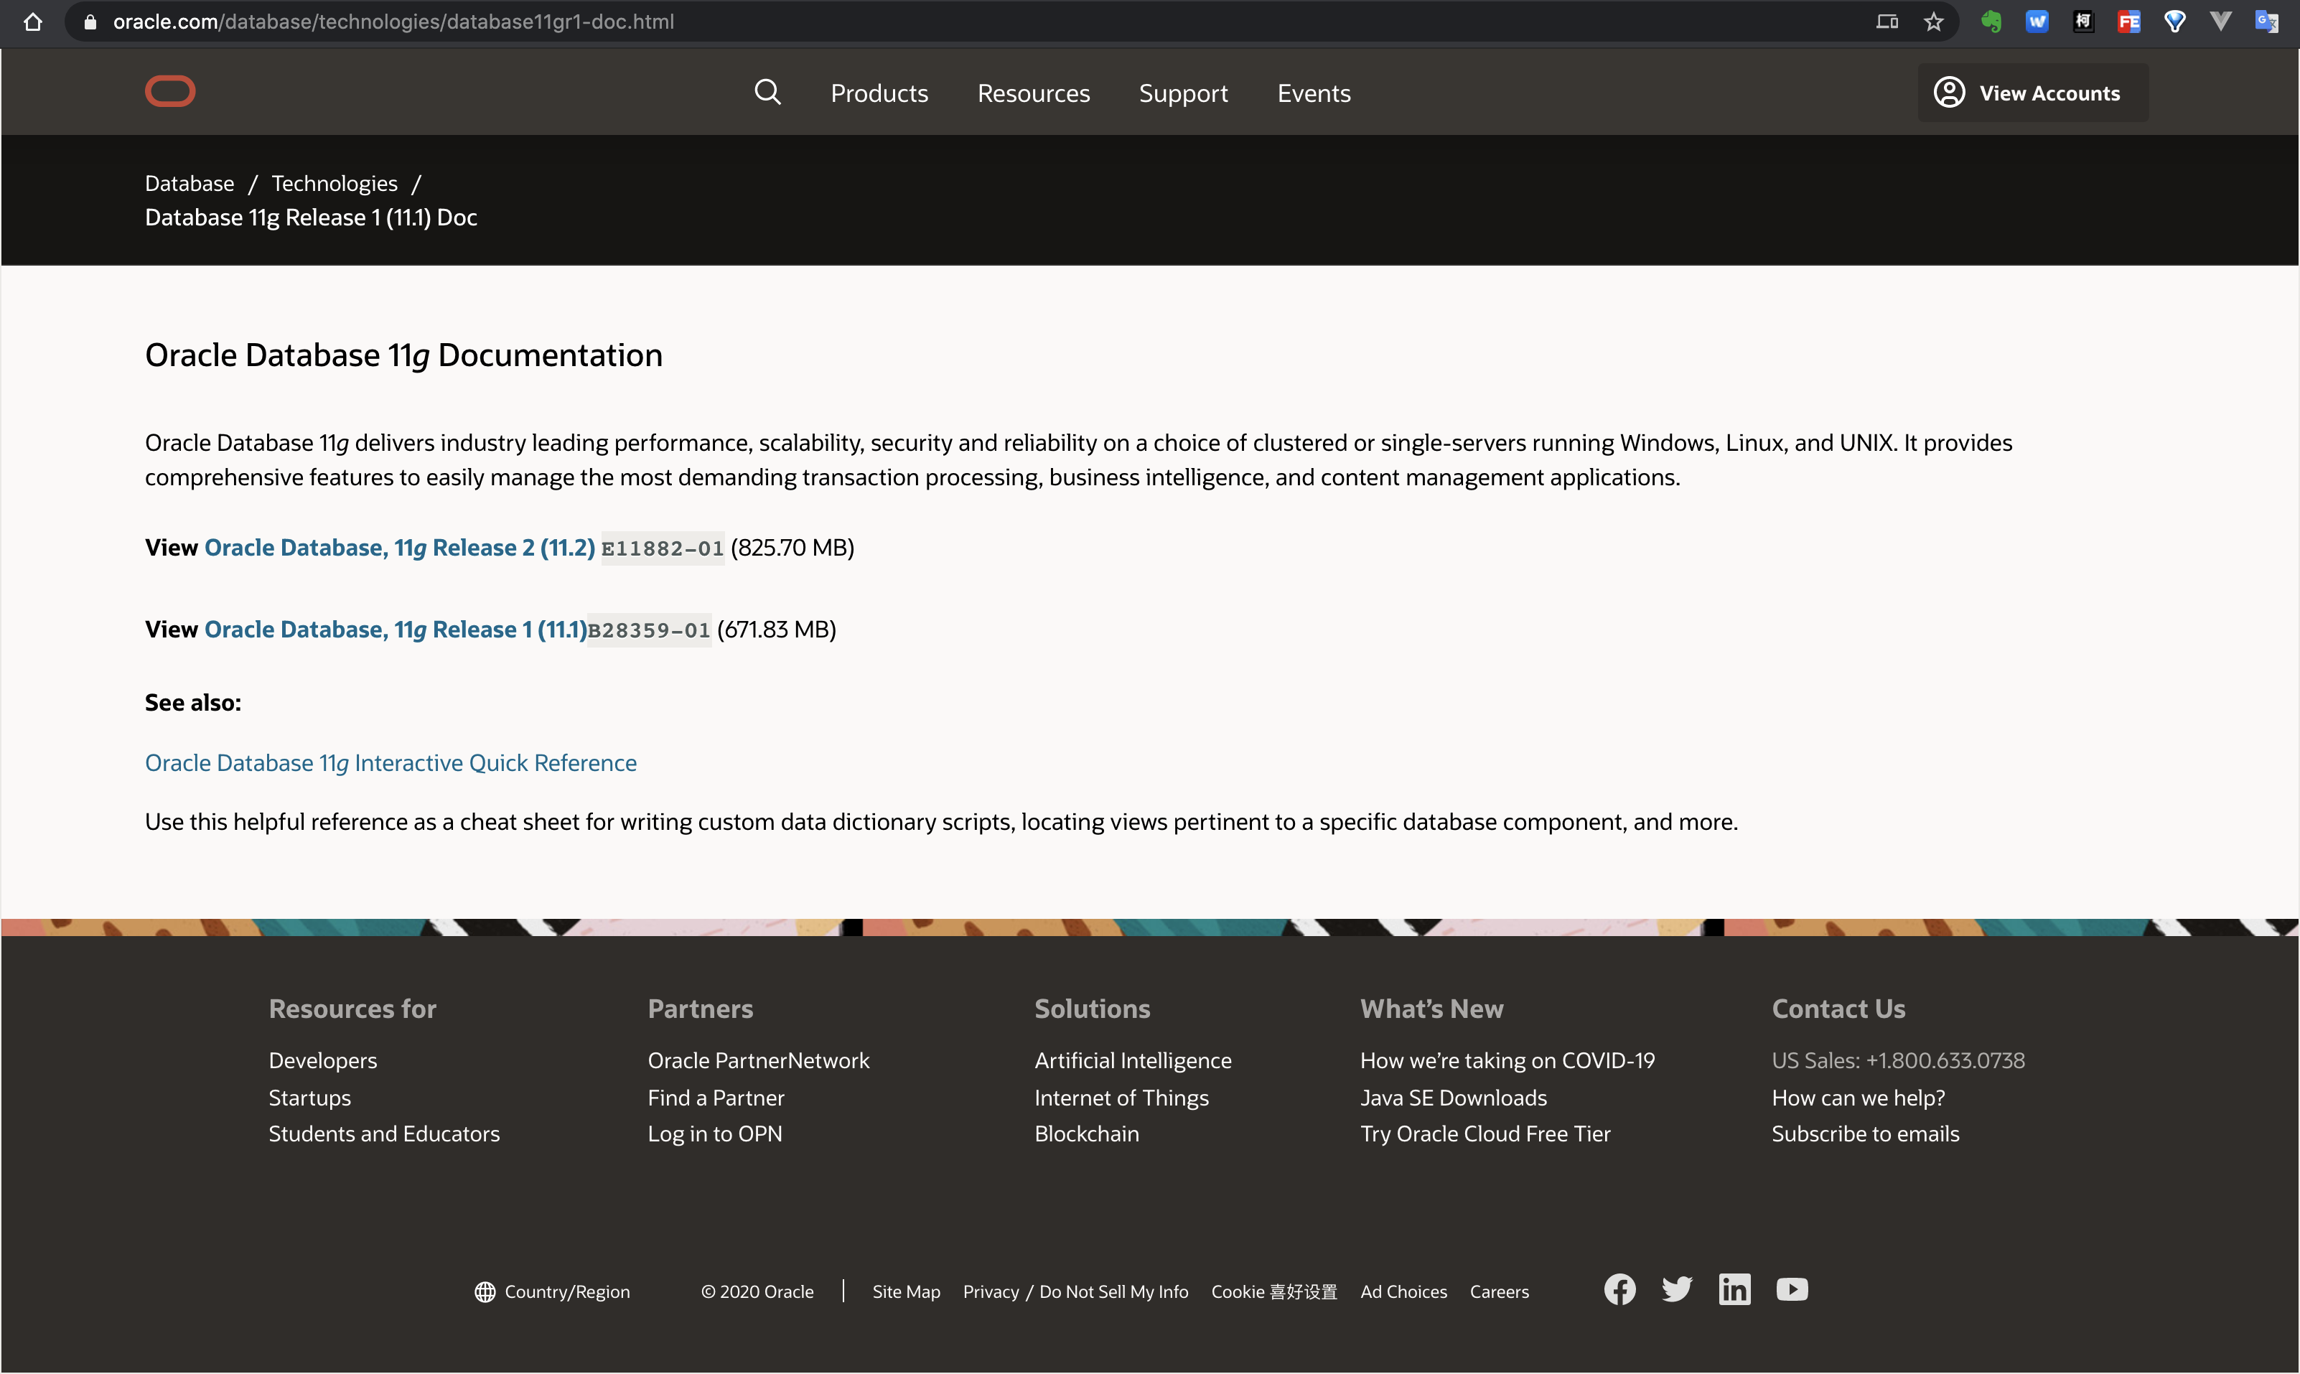
Task: Click the B28359-01 part number text
Action: coord(649,630)
